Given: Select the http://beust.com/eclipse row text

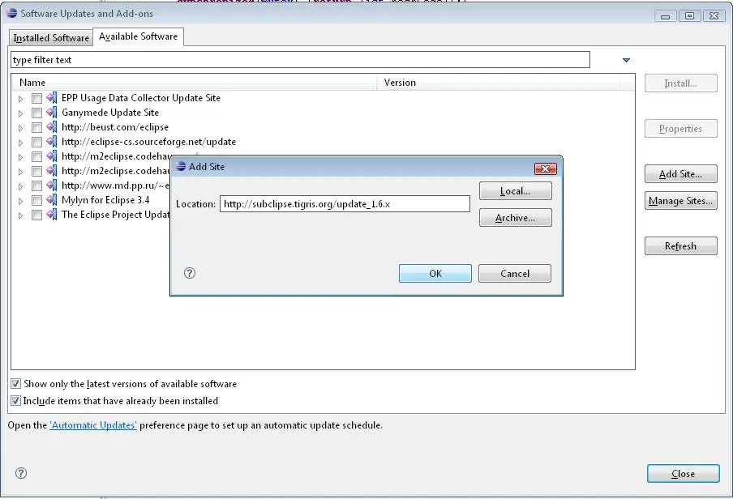Looking at the screenshot, I should pyautogui.click(x=115, y=127).
